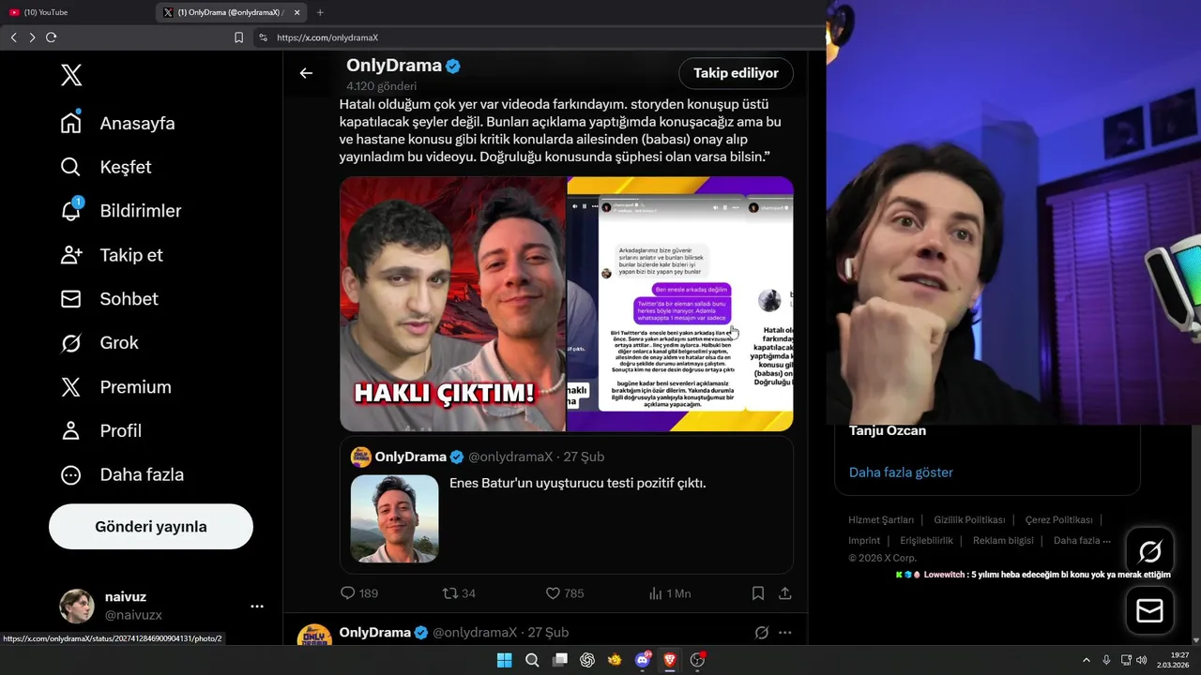Click the browser back arrow
Image resolution: width=1201 pixels, height=675 pixels.
[x=13, y=37]
